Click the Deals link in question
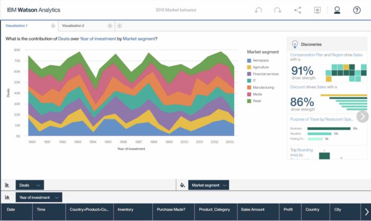The width and height of the screenshot is (371, 221). coord(64,39)
